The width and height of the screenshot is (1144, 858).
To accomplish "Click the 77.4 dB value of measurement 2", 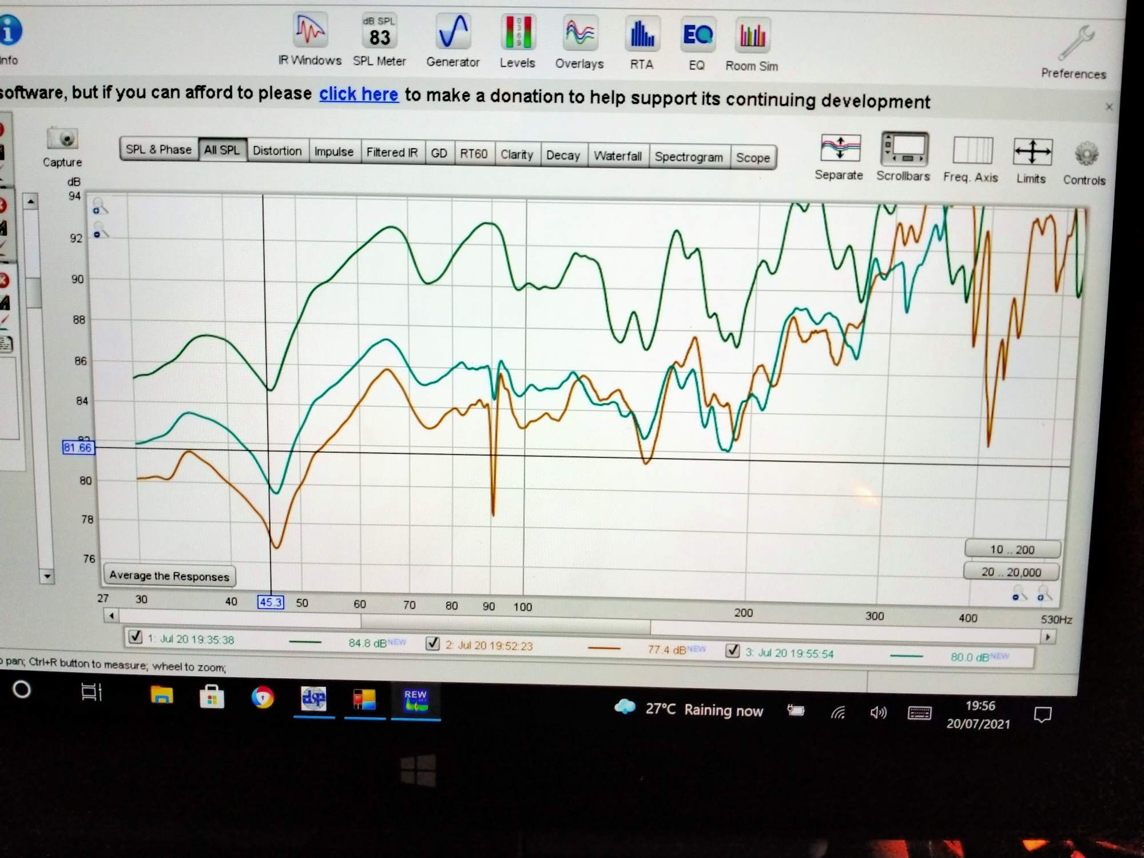I will pos(667,649).
